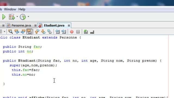Run the project with green play icon
Screen dimensions: 174x98
point(4,17)
